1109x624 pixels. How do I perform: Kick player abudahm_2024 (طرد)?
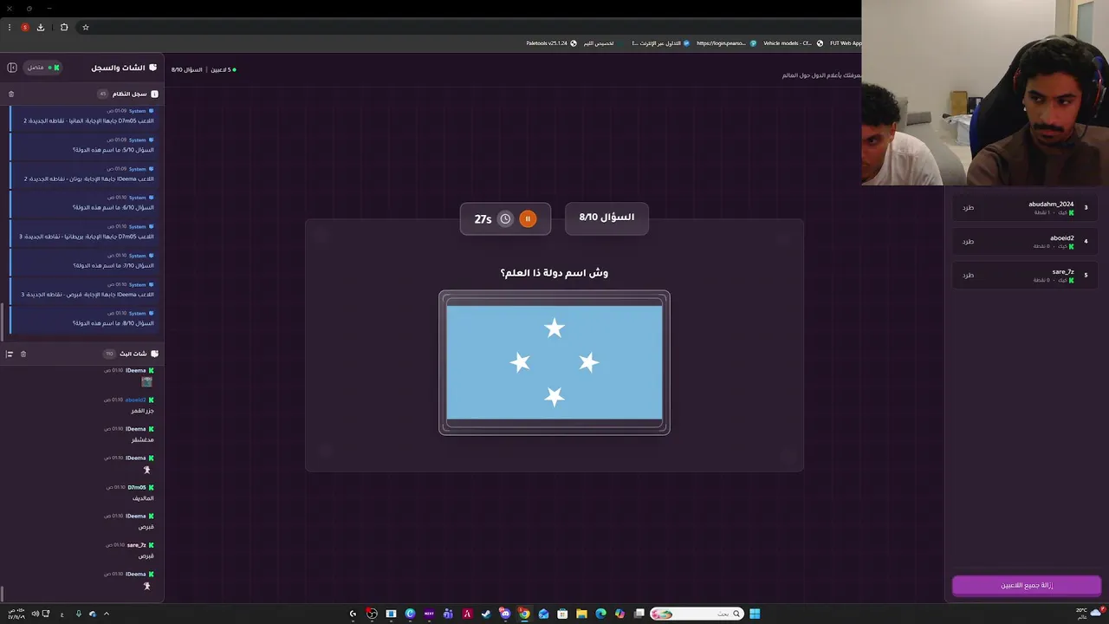(x=968, y=208)
